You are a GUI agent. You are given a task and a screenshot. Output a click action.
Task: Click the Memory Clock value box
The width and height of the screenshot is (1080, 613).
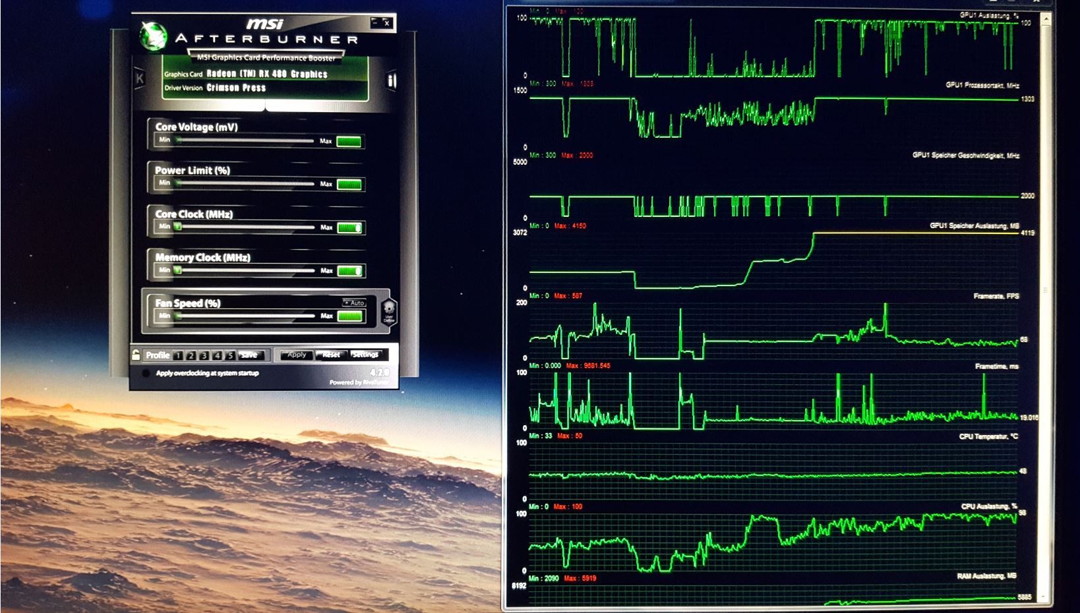pyautogui.click(x=349, y=271)
